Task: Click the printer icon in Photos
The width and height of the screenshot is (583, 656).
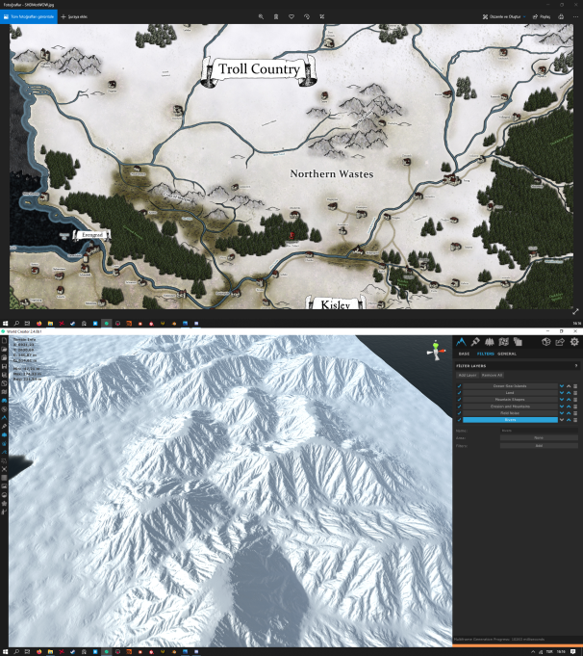Action: (x=561, y=16)
